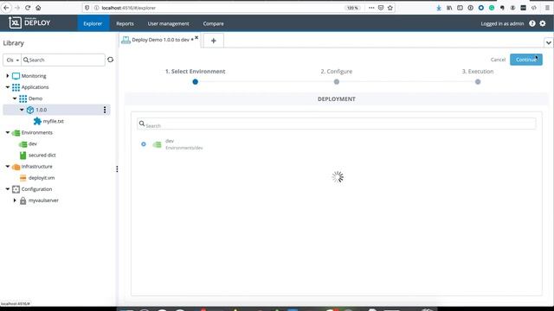The width and height of the screenshot is (554, 311).
Task: Open the Reports menu tab
Action: (x=125, y=23)
